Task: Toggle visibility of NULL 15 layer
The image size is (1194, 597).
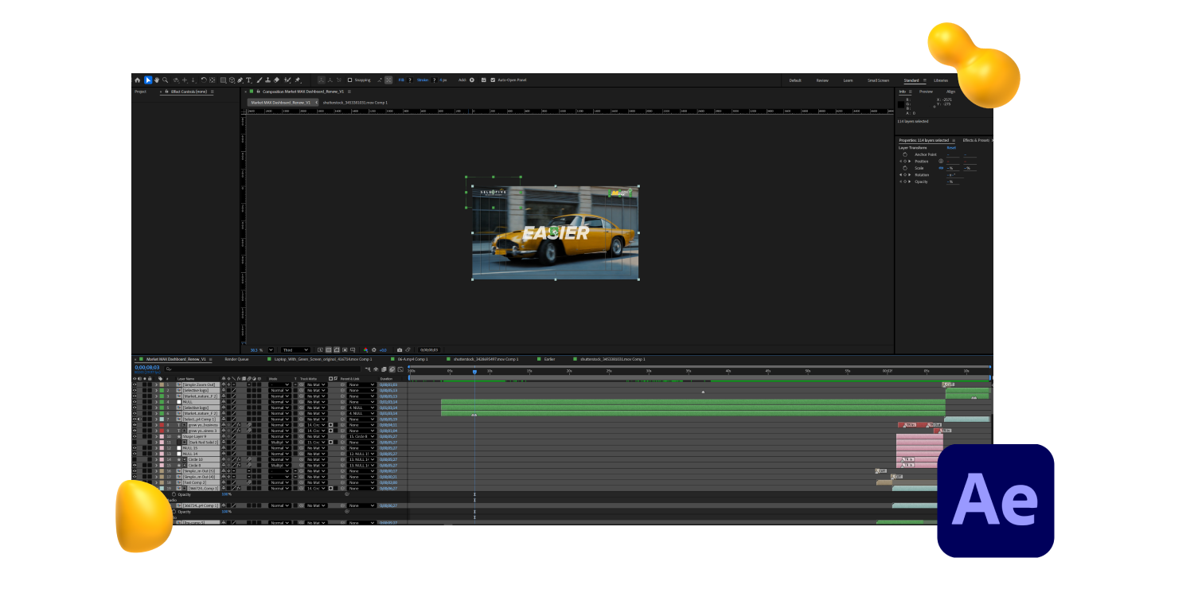Action: tap(135, 448)
